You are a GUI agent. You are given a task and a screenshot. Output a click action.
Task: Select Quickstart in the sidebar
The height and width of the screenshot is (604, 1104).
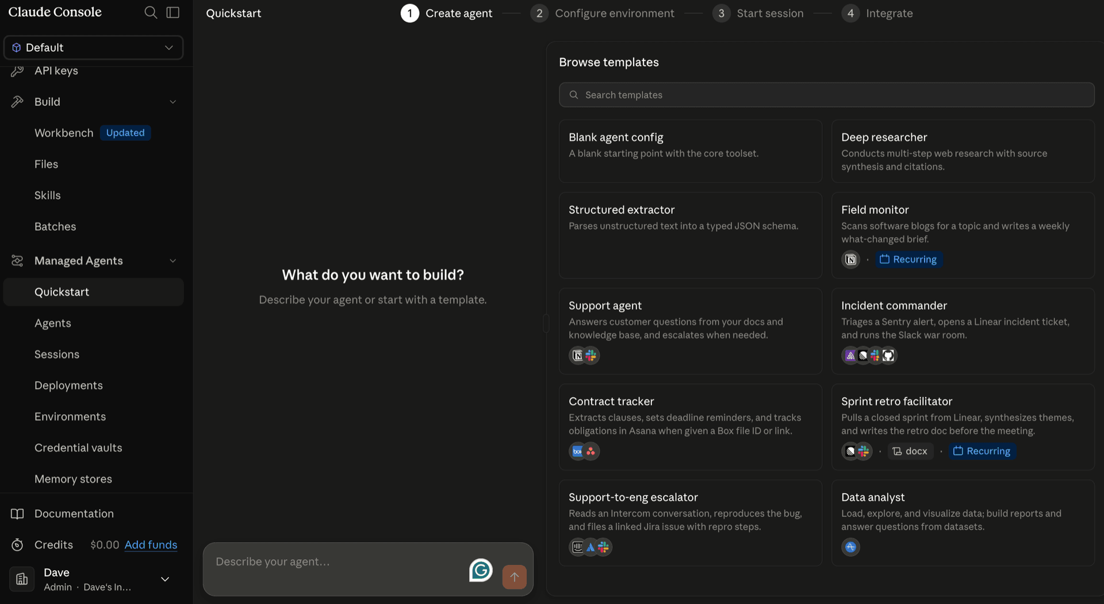(x=93, y=292)
